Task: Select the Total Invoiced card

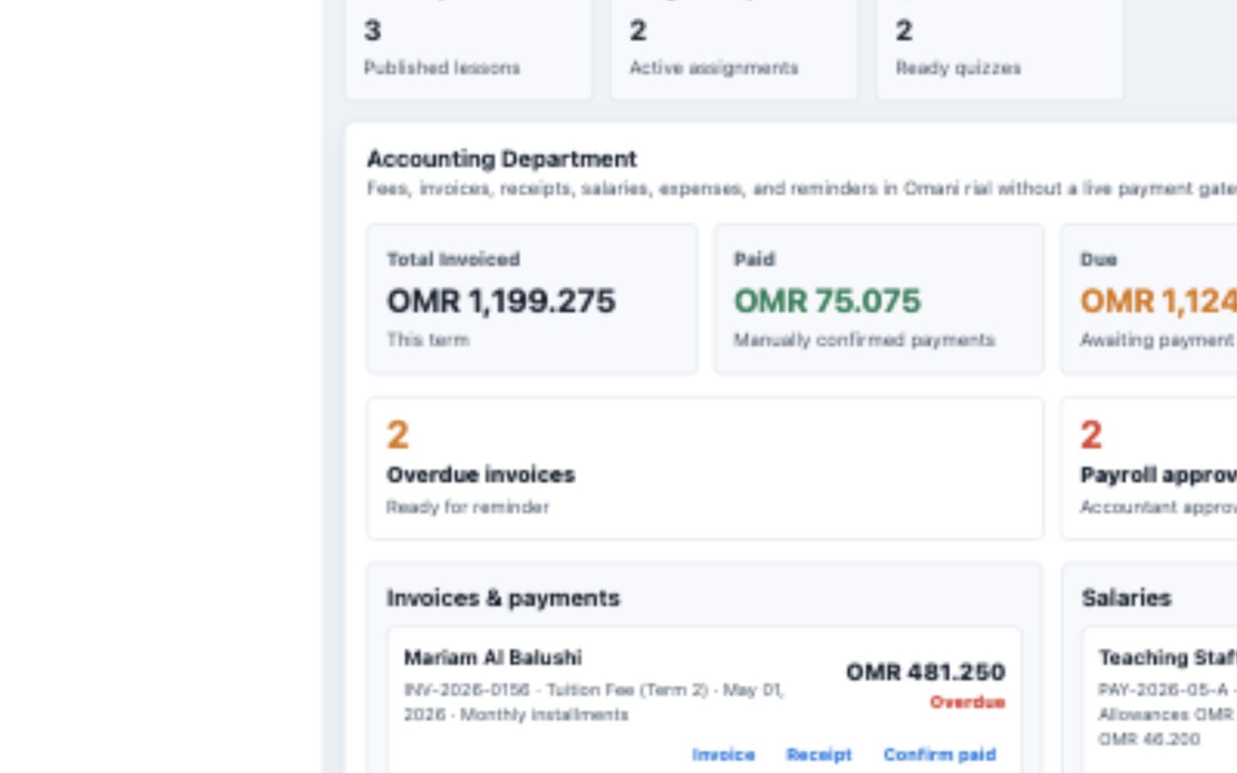Action: click(532, 299)
